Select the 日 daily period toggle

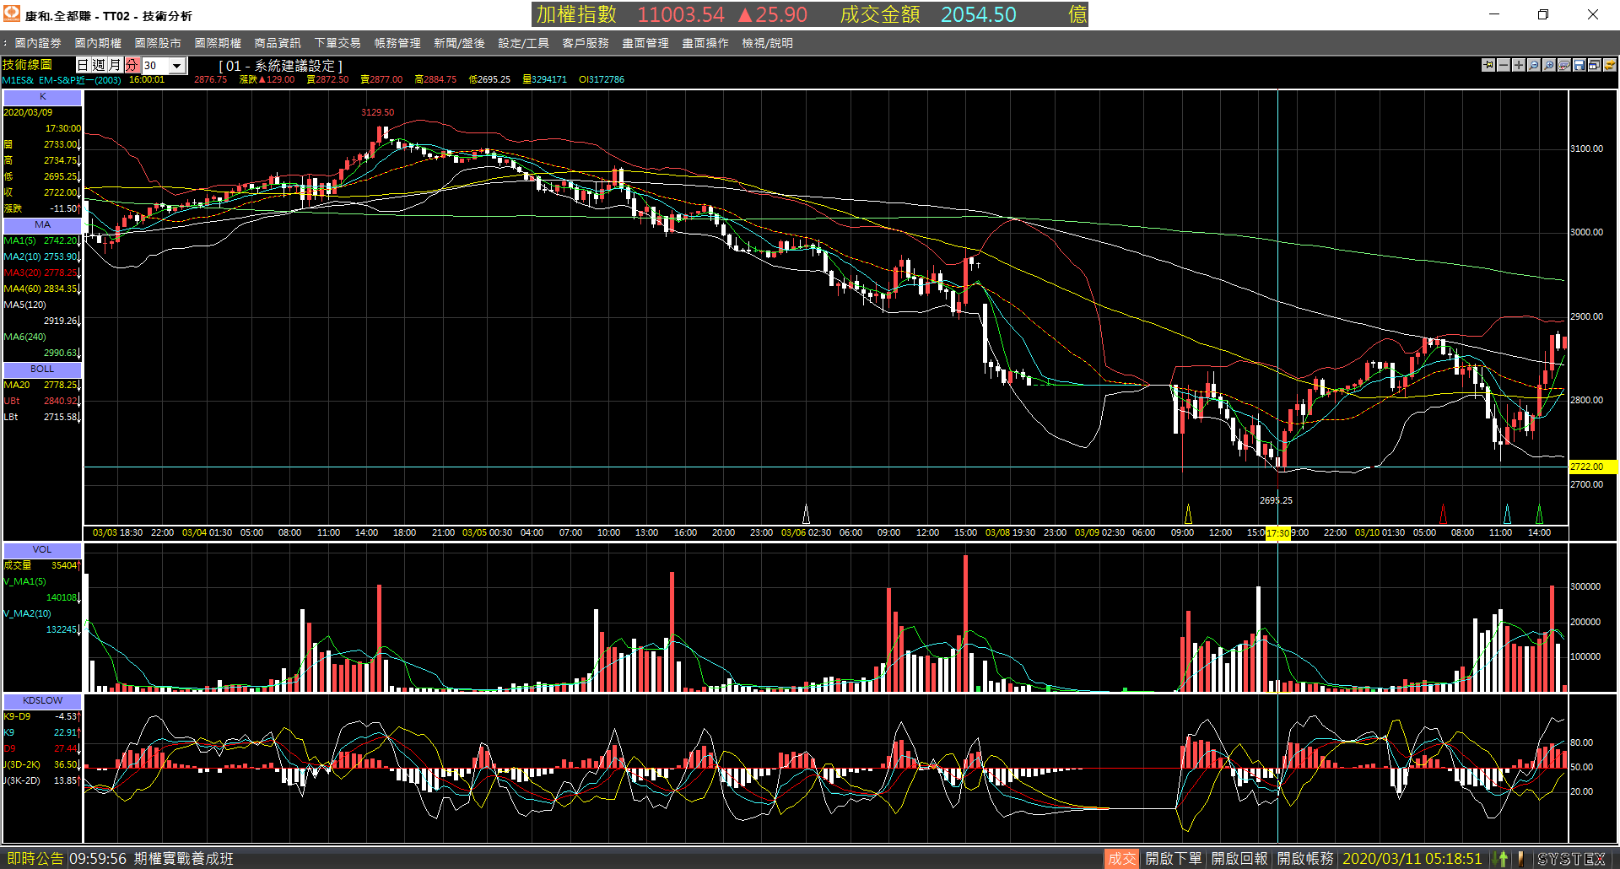tap(83, 65)
